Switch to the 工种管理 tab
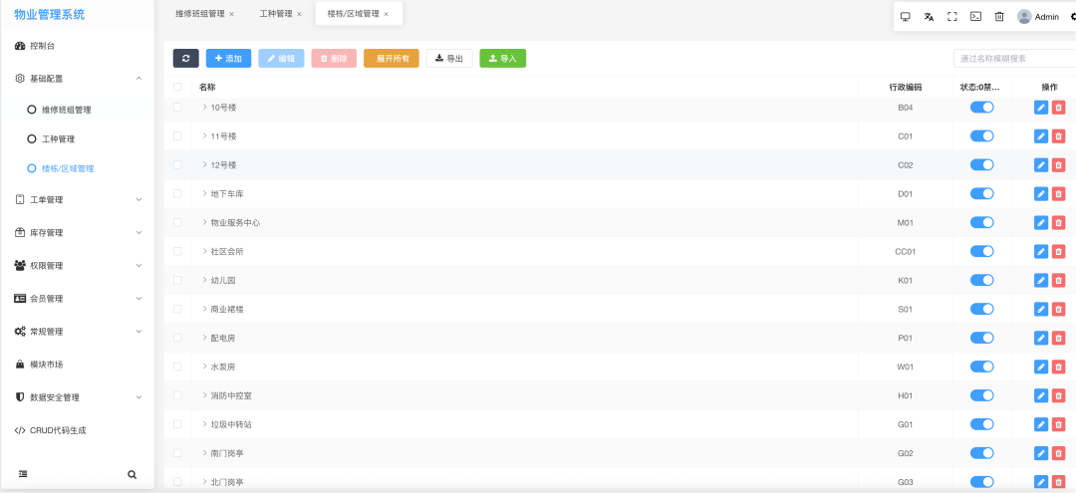 [276, 14]
